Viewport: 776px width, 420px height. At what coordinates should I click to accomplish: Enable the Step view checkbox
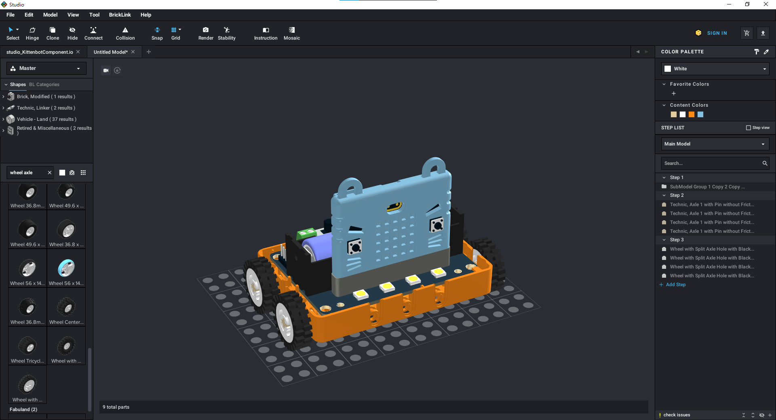click(x=749, y=128)
